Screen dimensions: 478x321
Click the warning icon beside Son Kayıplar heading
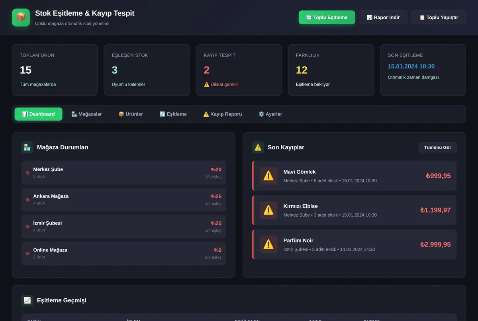tap(258, 147)
